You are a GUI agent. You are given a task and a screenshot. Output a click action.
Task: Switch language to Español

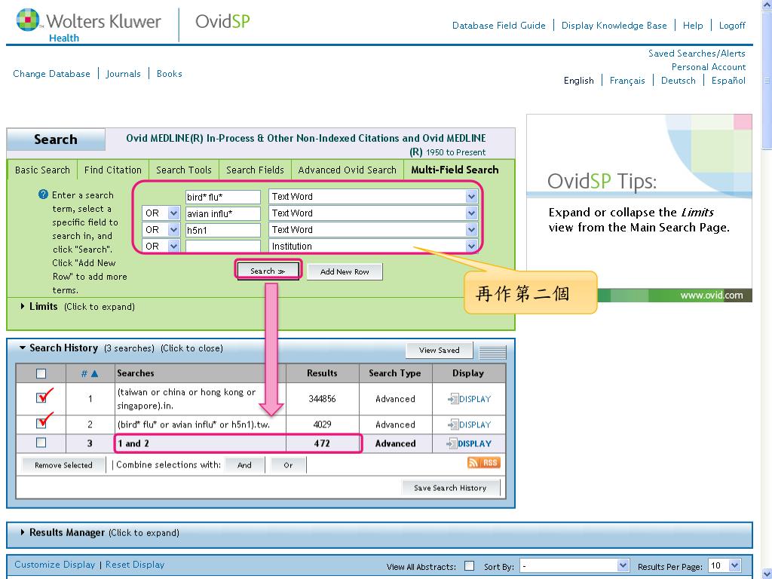pos(728,81)
